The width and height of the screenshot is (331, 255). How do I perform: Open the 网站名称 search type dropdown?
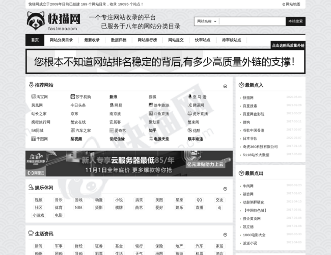(207, 21)
